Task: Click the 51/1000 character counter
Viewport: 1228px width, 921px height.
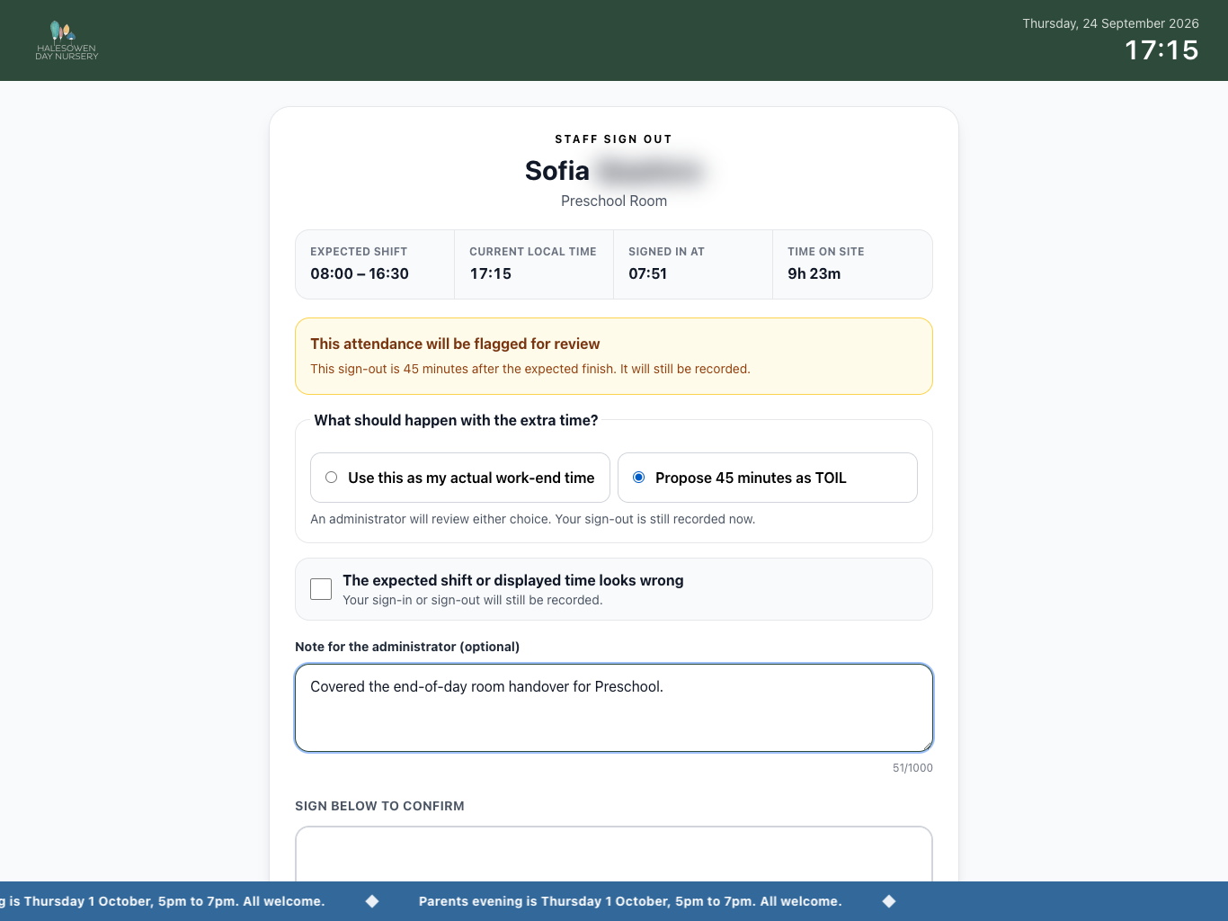Action: [x=912, y=768]
